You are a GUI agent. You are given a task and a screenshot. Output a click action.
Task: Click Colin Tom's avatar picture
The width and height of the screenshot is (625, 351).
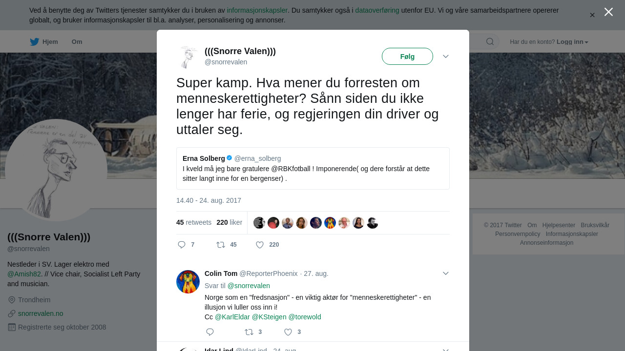coord(188,282)
